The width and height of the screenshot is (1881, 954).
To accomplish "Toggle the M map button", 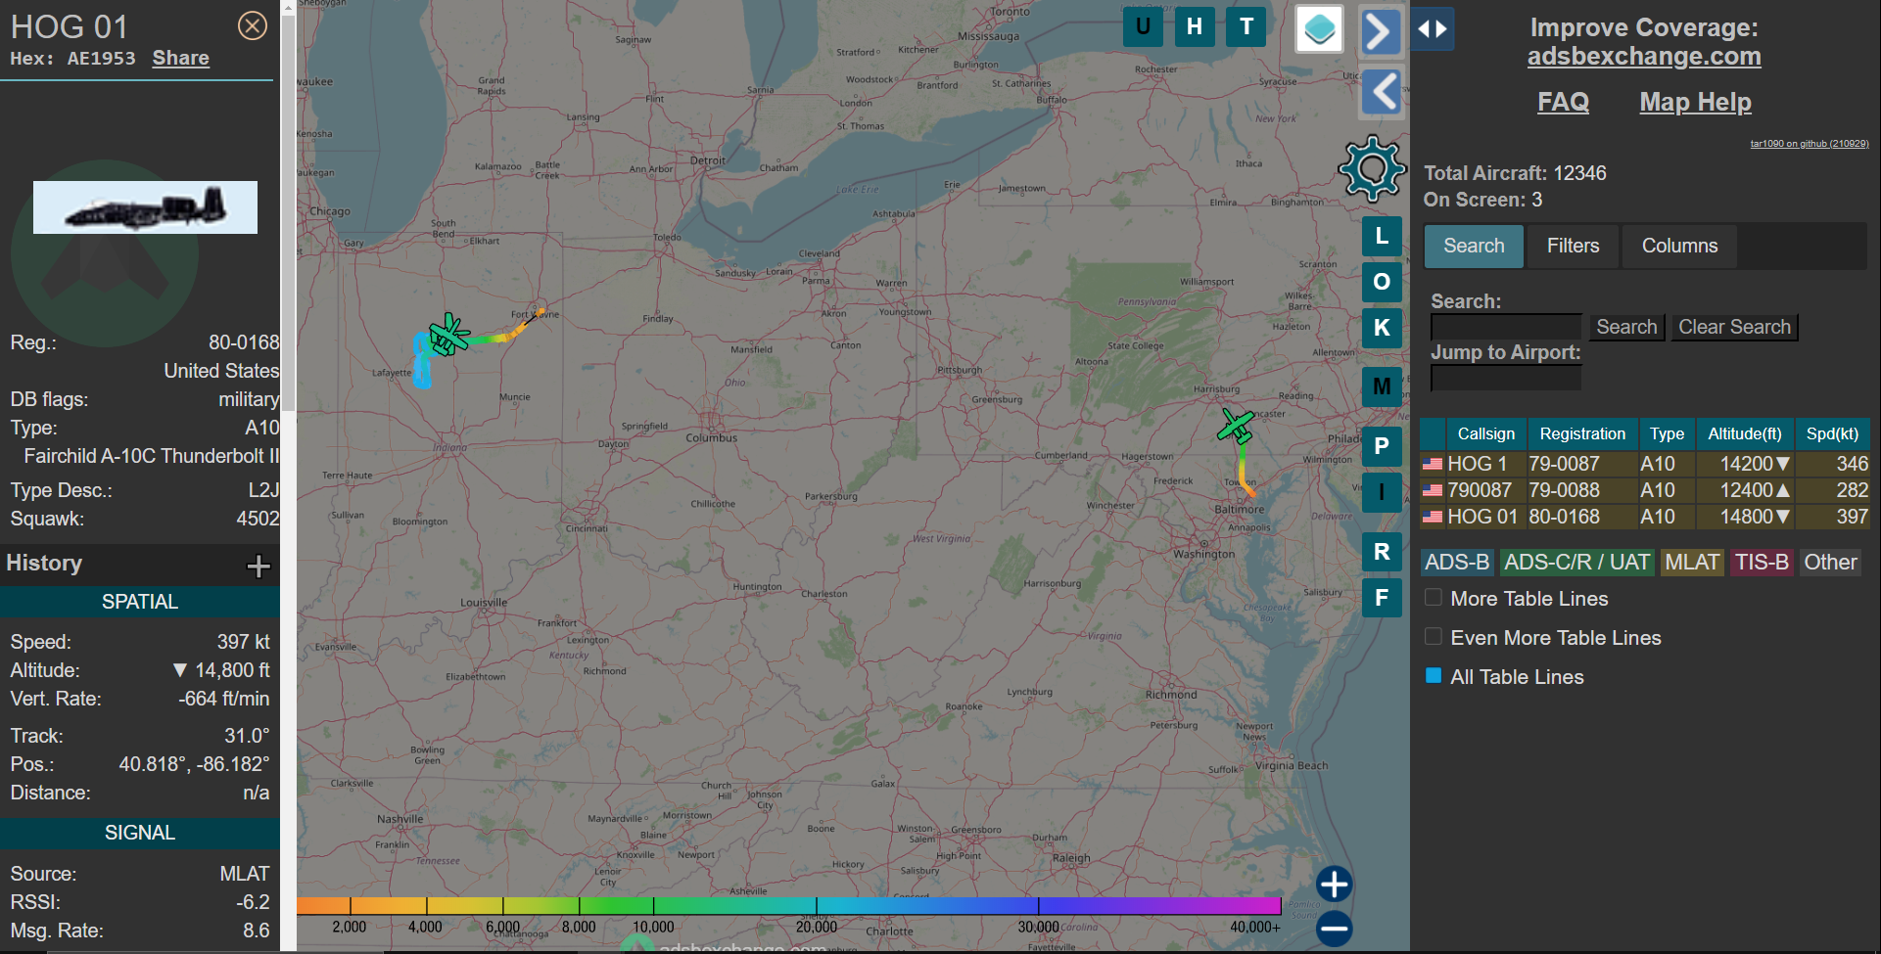I will [1382, 386].
